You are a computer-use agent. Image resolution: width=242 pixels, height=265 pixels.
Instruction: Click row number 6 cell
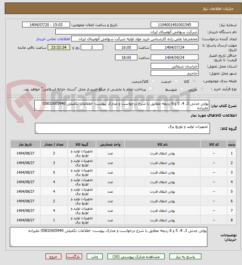(x=232, y=201)
